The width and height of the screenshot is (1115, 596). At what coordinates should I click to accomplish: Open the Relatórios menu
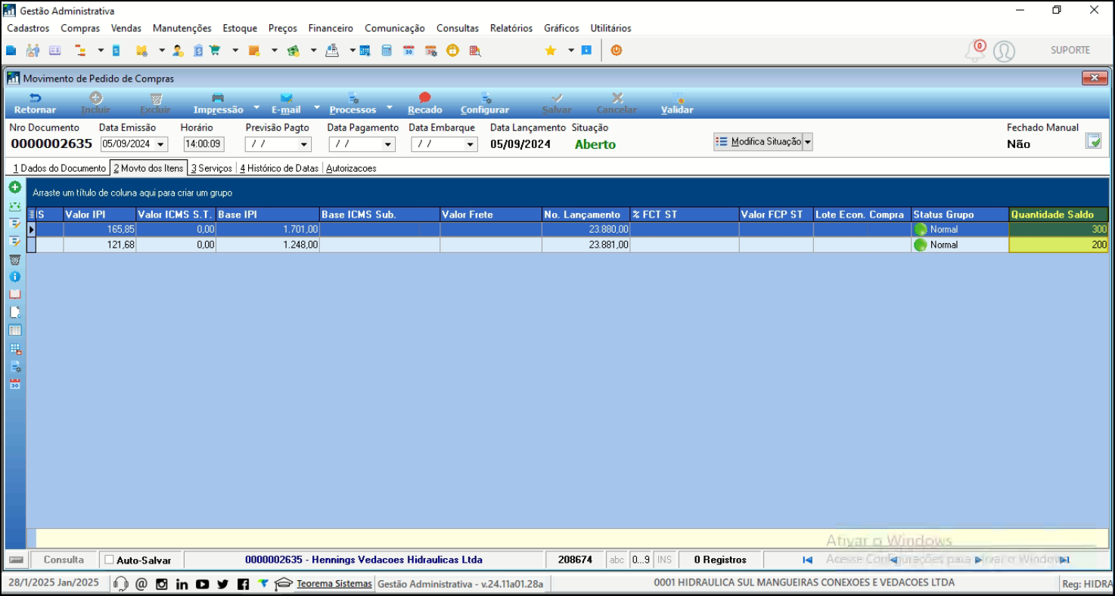tap(511, 28)
